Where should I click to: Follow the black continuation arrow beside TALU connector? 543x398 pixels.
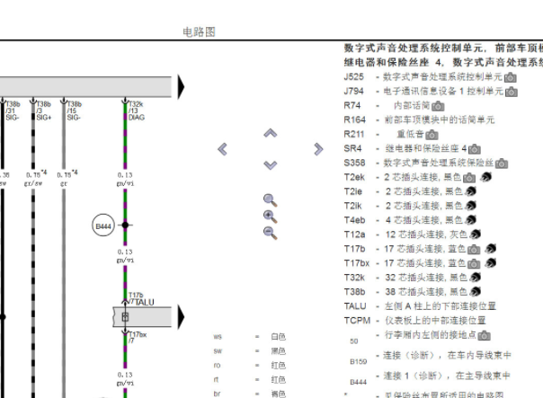(181, 316)
